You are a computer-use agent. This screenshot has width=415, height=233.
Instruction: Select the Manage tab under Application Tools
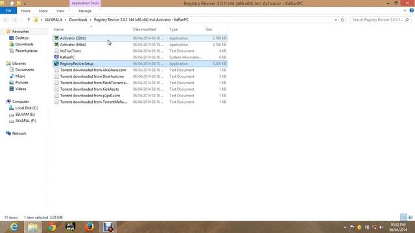(85, 11)
